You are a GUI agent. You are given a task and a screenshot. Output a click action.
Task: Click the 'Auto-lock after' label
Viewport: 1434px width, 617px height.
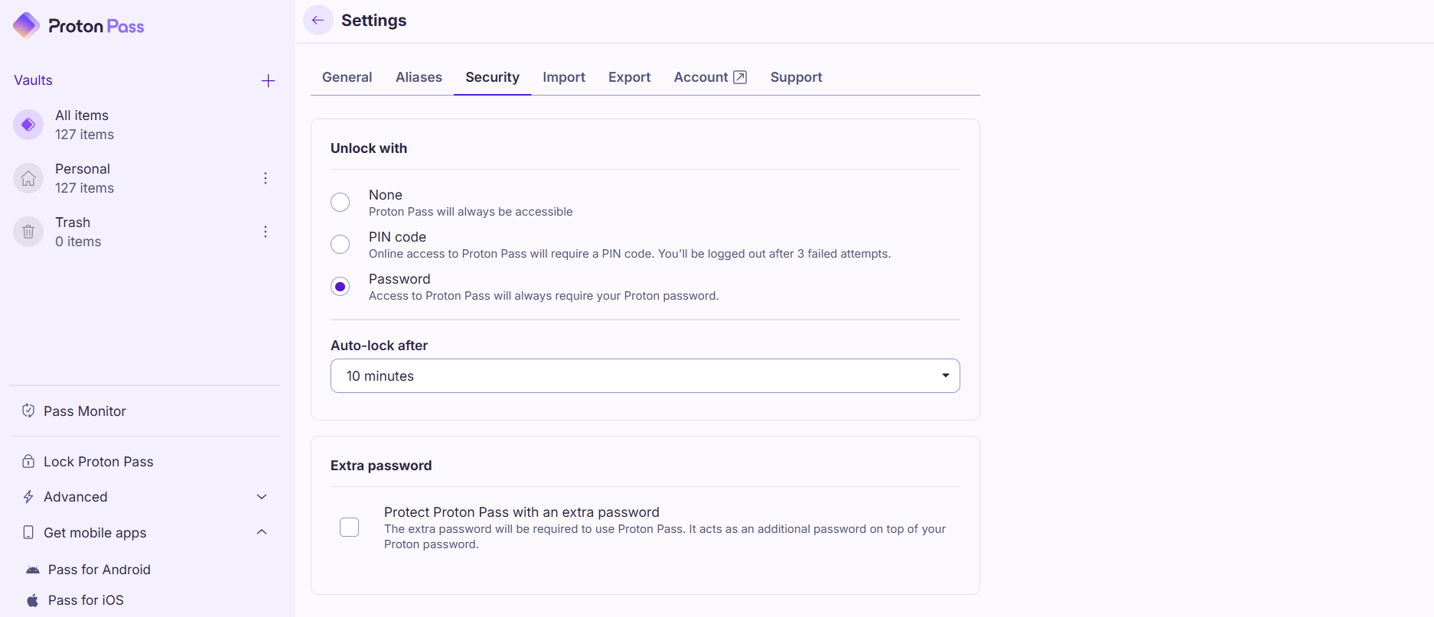(379, 346)
